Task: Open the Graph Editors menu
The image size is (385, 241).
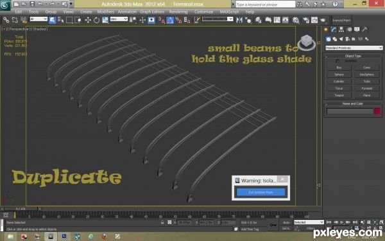Action: click(x=152, y=12)
